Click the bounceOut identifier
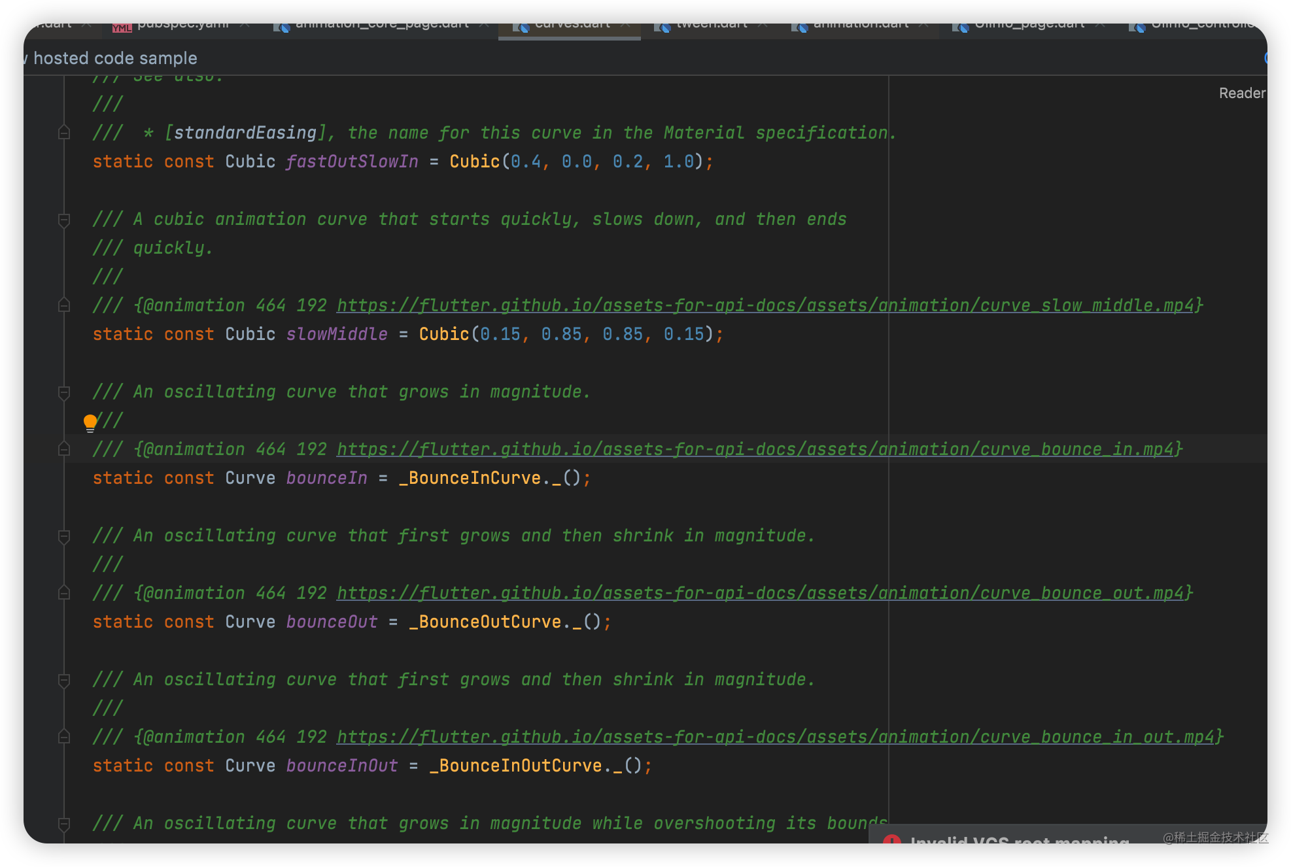 332,622
